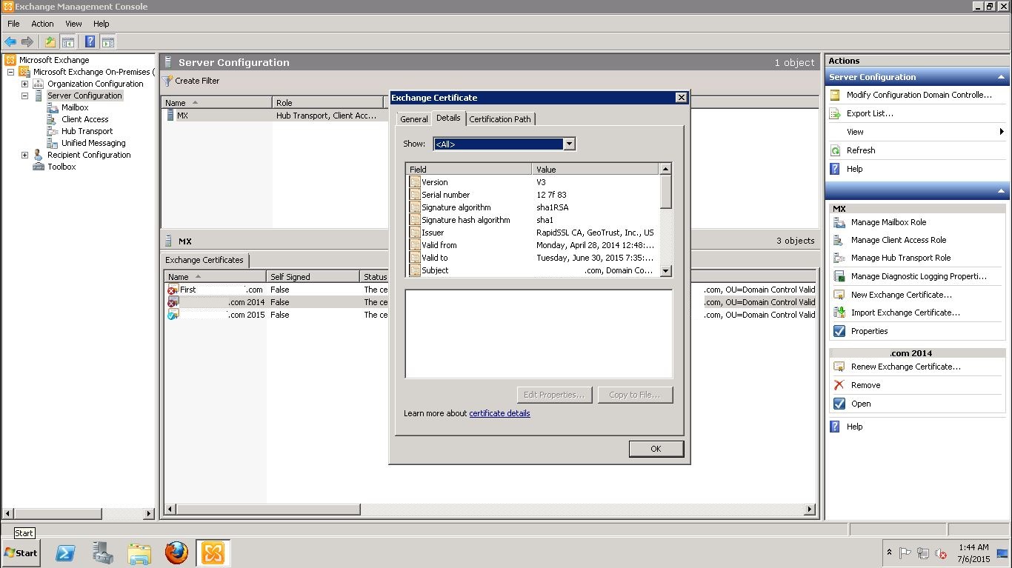Close the Exchange Certificate dialog
The width and height of the screenshot is (1012, 568).
coord(681,98)
